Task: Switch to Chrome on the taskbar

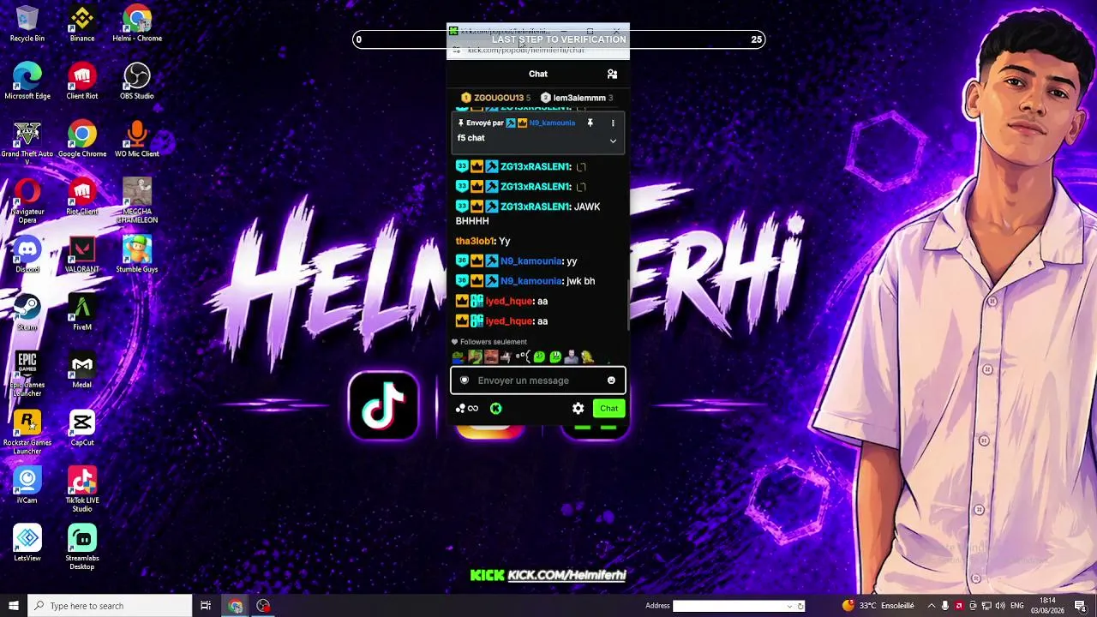Action: click(x=236, y=606)
